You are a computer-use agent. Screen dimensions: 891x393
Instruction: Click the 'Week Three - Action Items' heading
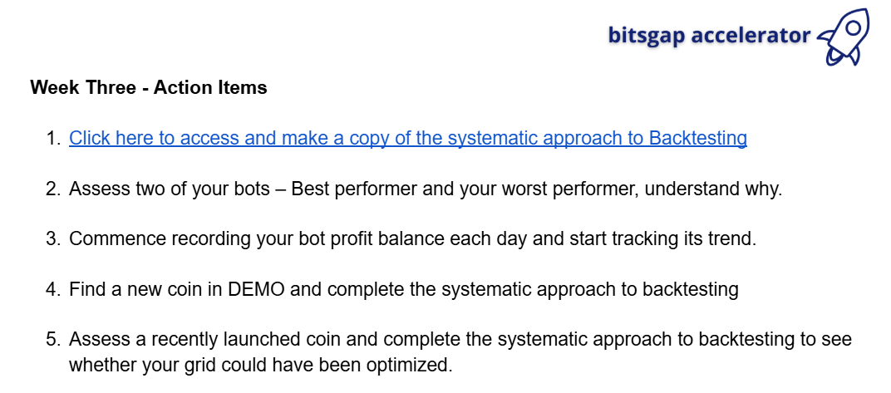coord(149,88)
